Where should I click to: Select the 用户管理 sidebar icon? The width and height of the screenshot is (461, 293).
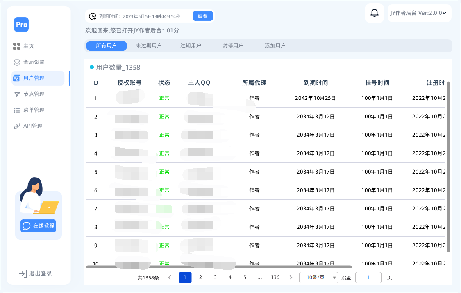pyautogui.click(x=16, y=78)
